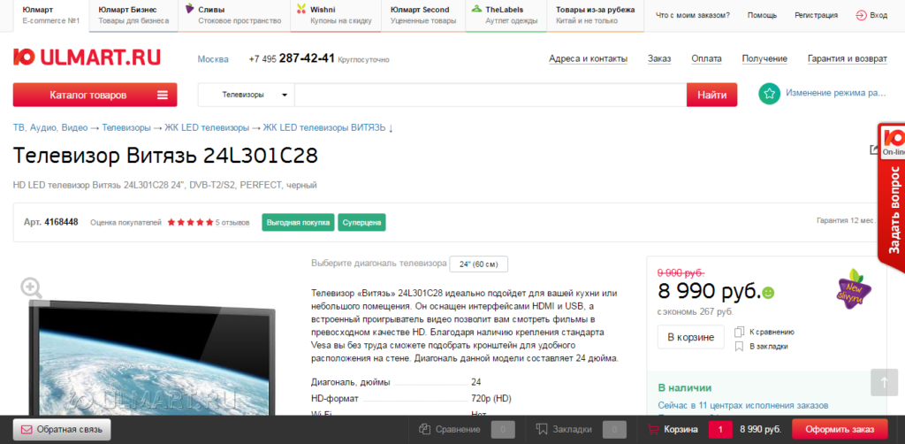Go to the Телевизоры breadcrumb
The width and height of the screenshot is (905, 444).
(x=126, y=127)
